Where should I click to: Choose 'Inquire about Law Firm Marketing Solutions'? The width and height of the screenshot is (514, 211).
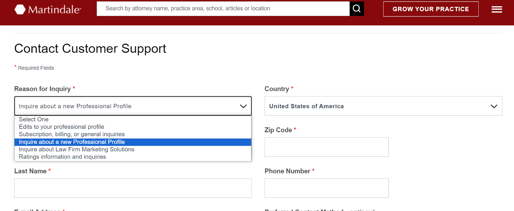133,149
